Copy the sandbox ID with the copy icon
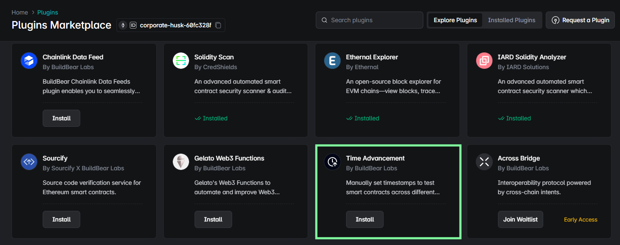The width and height of the screenshot is (620, 245). coord(218,25)
